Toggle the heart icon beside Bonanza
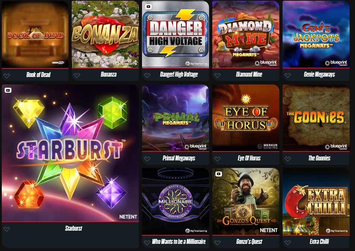Screen dimensions: 355x251 point(77,75)
